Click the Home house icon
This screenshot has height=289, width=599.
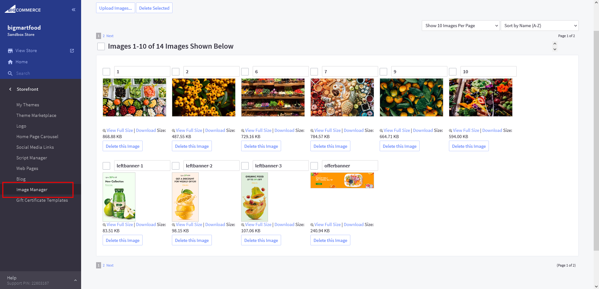pos(10,62)
